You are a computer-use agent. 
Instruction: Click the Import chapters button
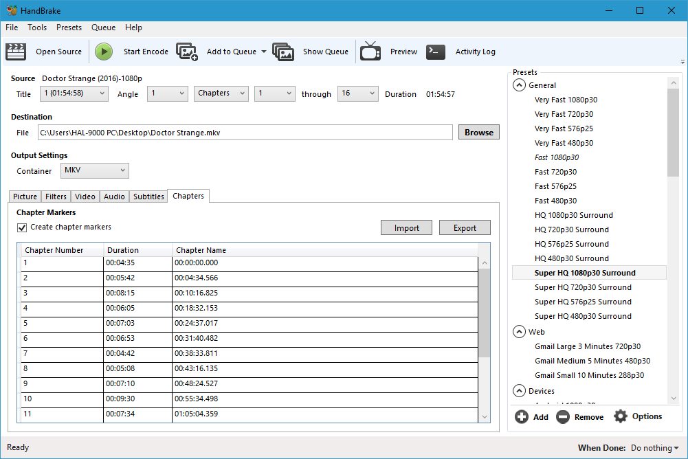click(x=406, y=228)
